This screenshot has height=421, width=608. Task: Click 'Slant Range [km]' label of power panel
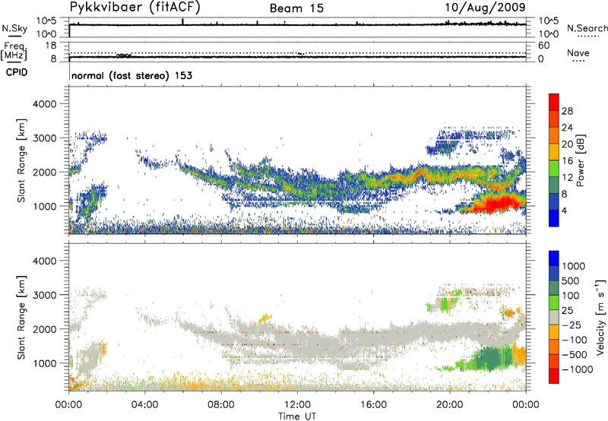[x=21, y=160]
